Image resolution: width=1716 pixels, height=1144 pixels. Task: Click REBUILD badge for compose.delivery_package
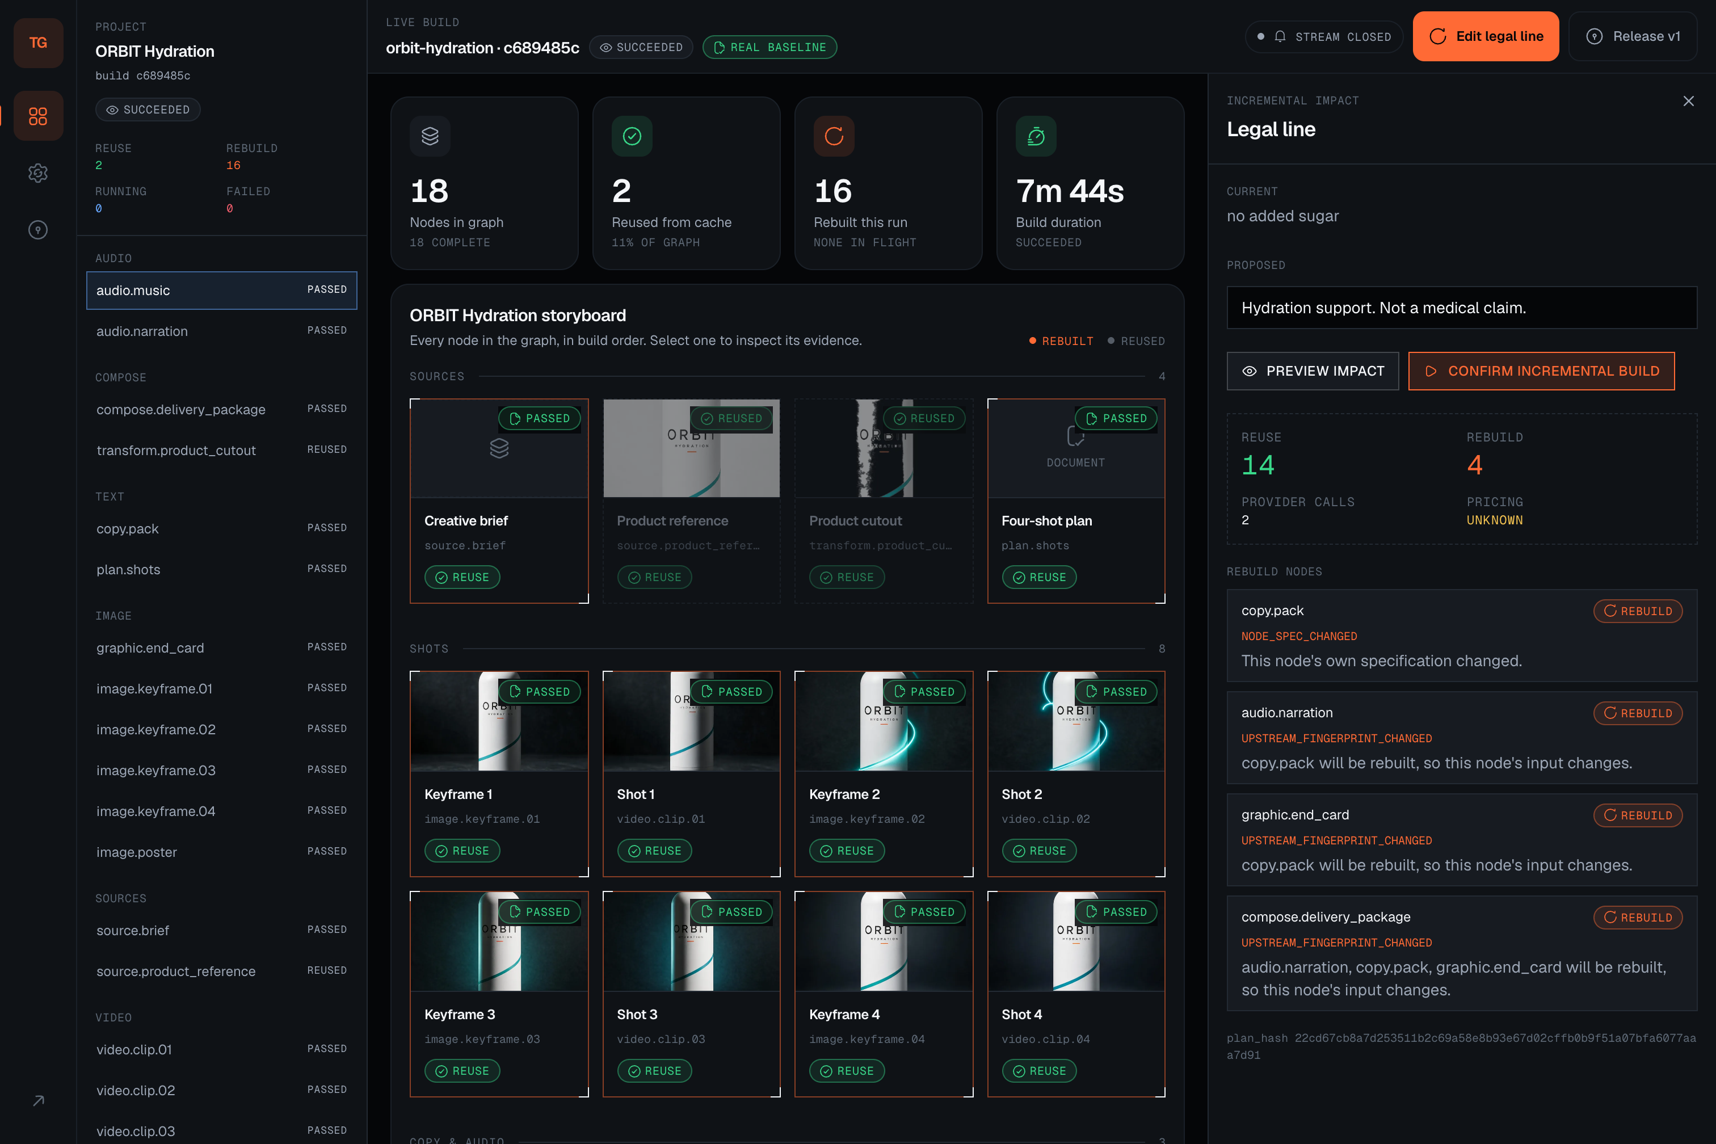1638,918
